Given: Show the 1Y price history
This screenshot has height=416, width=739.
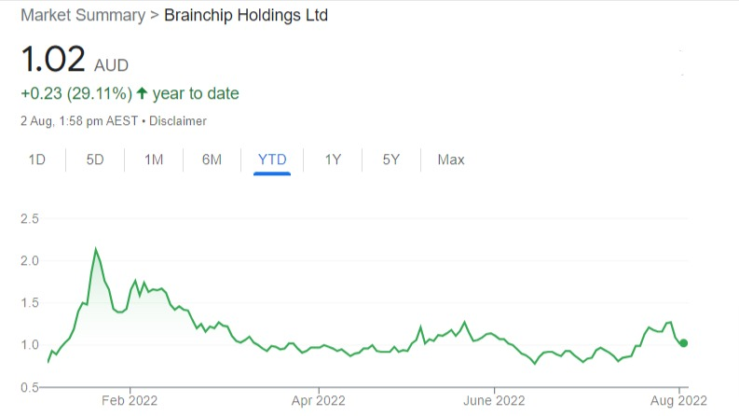Looking at the screenshot, I should tap(333, 159).
